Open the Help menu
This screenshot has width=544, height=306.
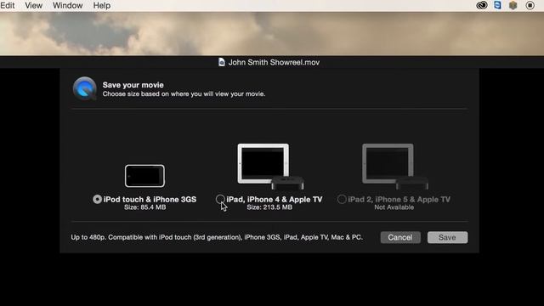(x=102, y=6)
